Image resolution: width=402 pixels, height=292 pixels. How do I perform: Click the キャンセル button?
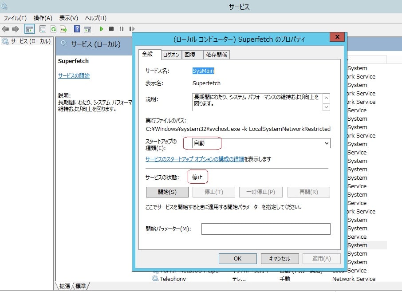point(280,259)
